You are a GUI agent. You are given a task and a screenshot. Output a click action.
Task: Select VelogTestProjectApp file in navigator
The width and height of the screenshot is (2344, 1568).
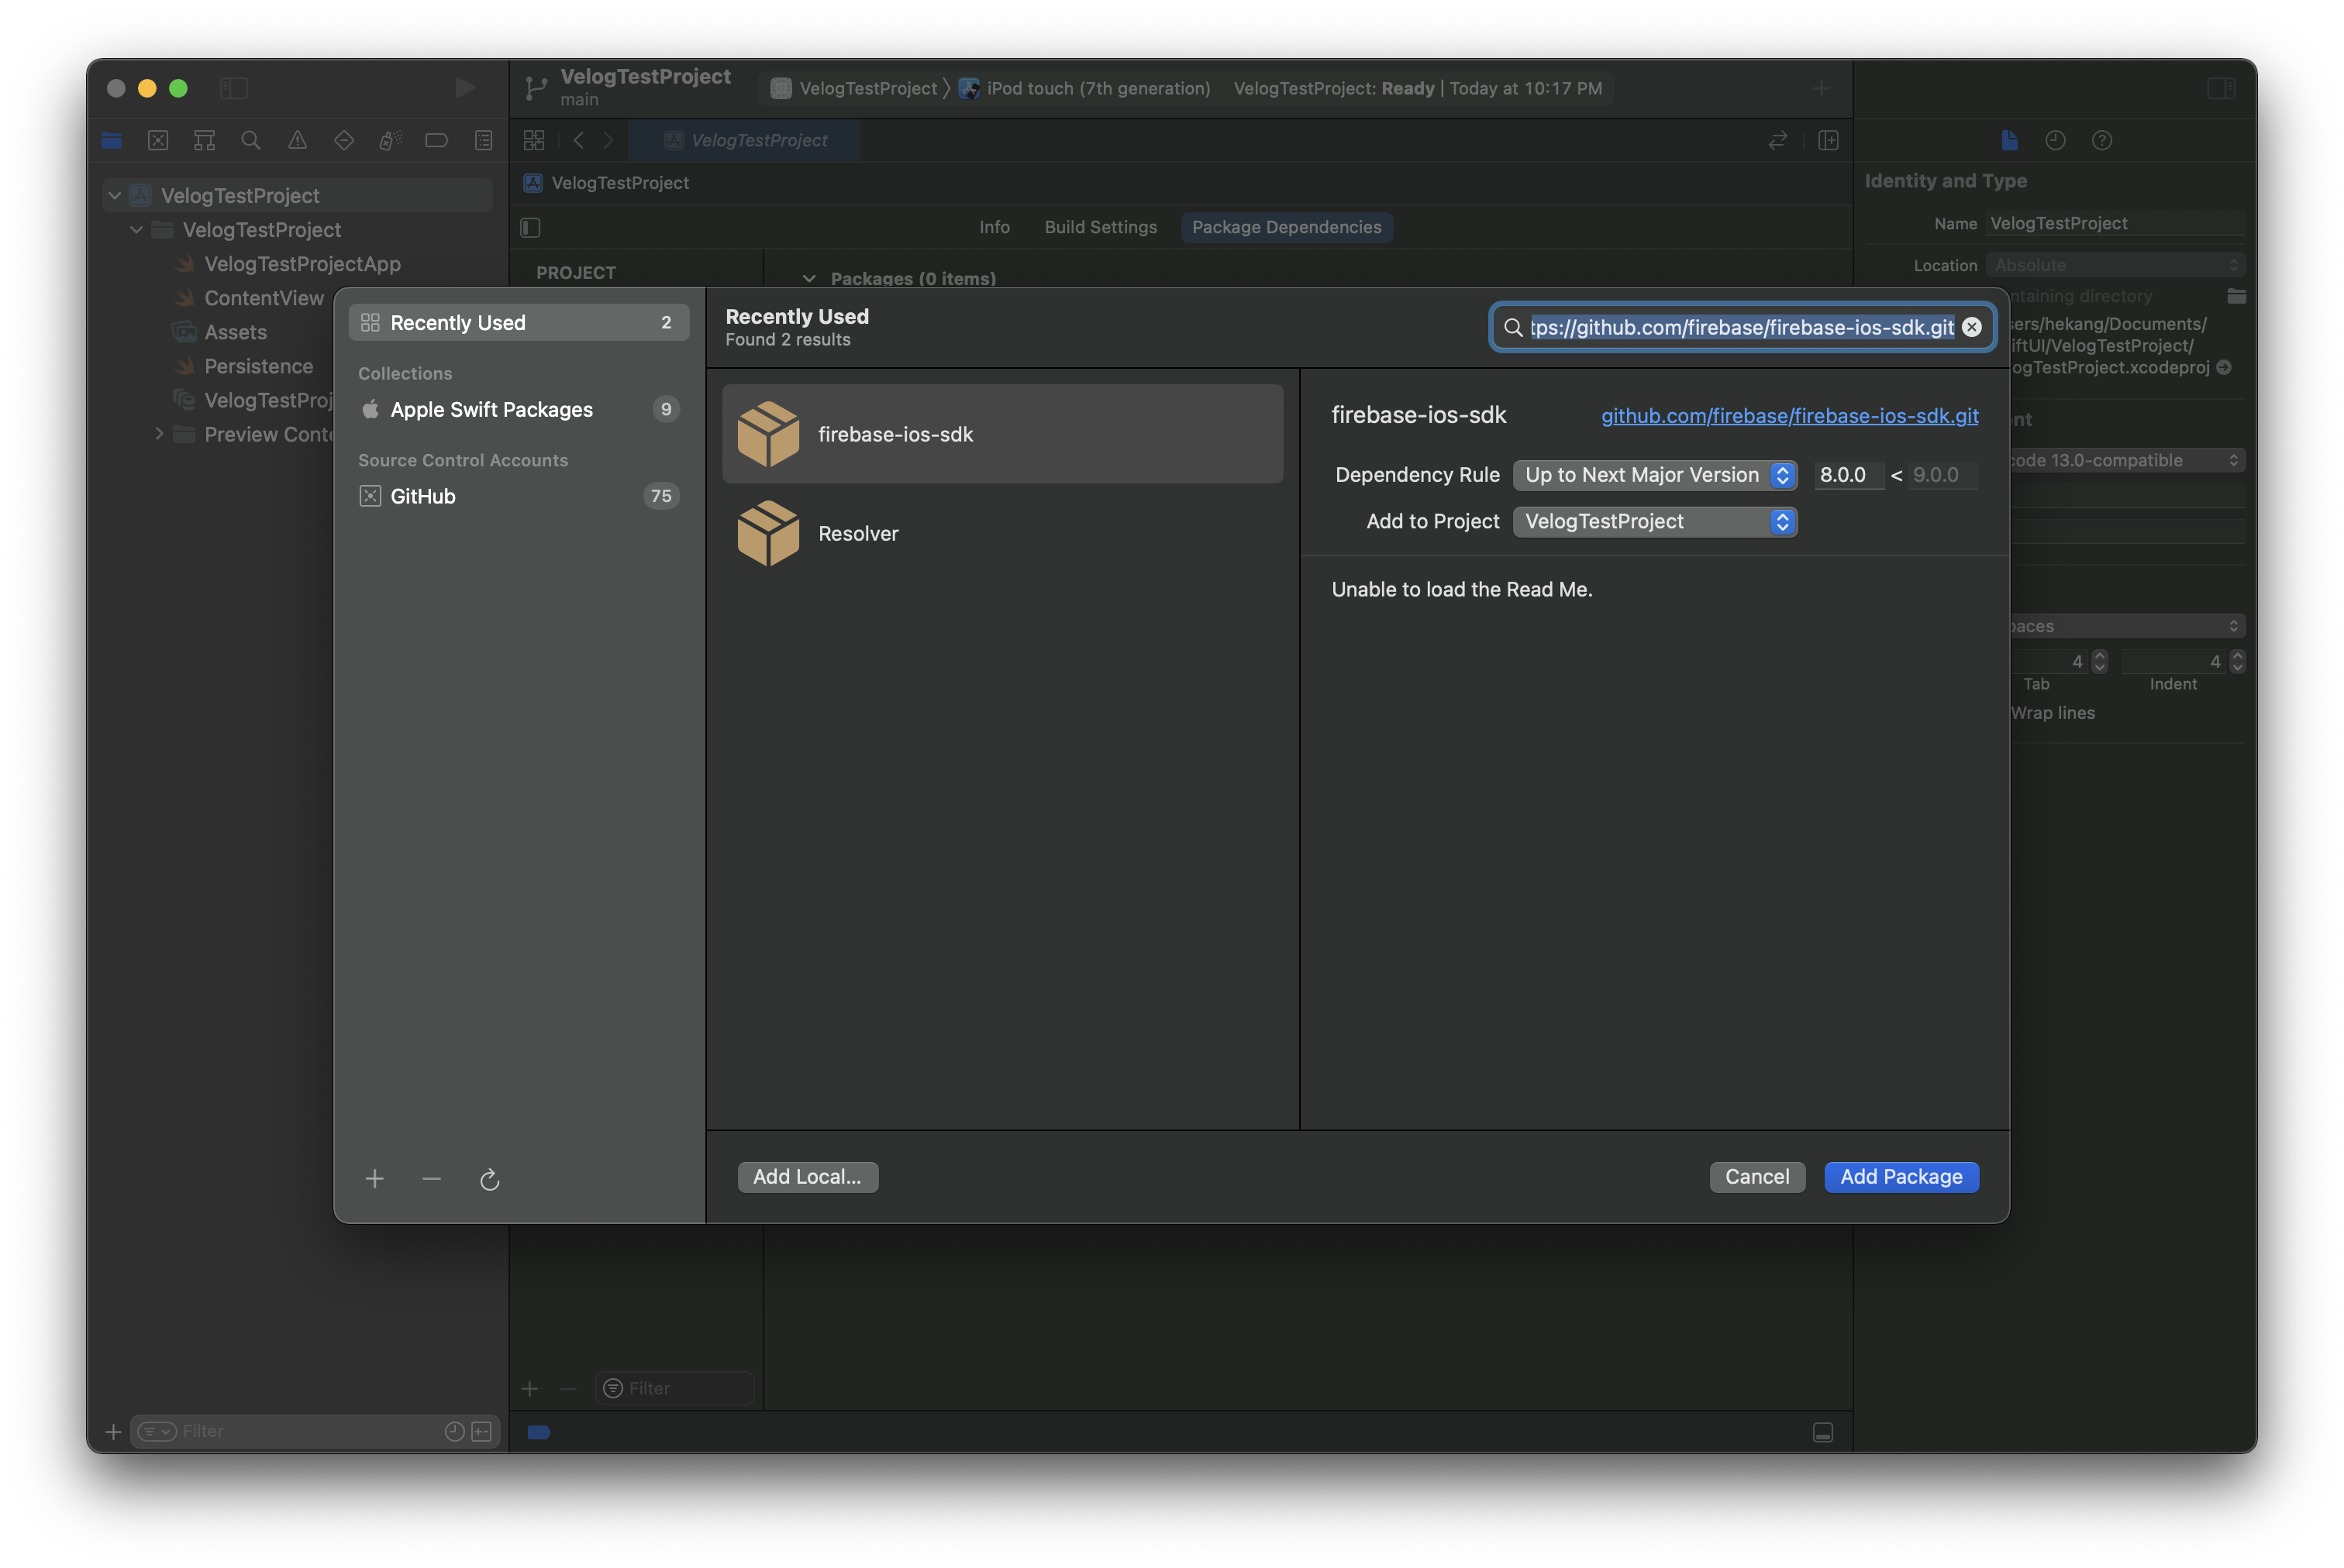(301, 264)
